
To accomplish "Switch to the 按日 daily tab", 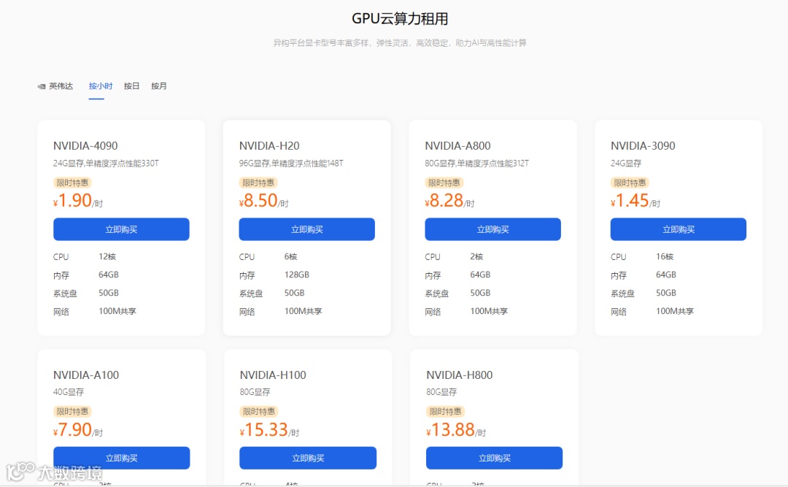I will pos(131,86).
